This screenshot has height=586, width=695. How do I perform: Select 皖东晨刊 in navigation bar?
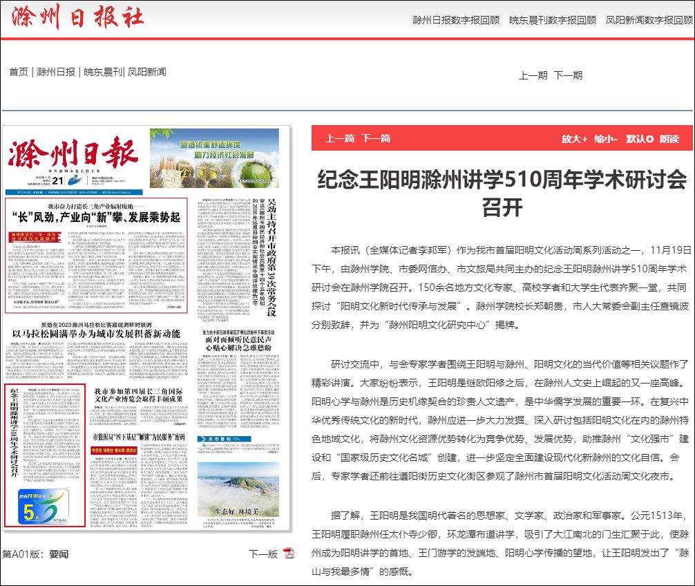pos(103,72)
